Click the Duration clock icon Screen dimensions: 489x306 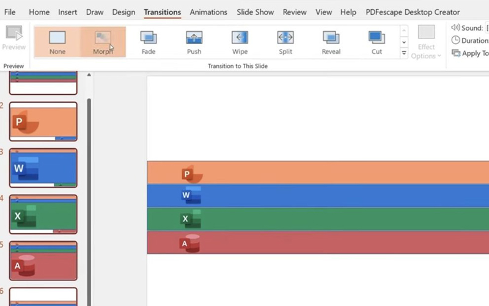pyautogui.click(x=455, y=40)
